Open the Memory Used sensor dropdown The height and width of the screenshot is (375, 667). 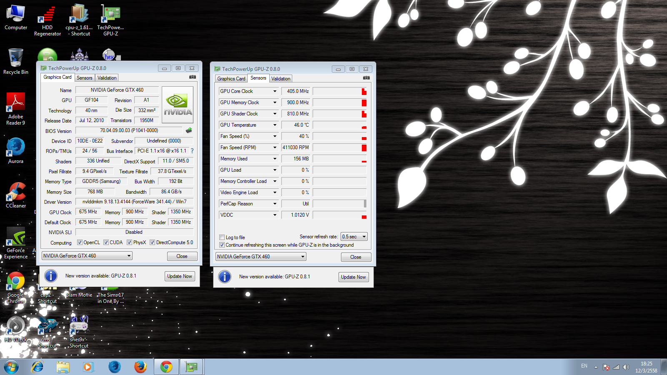click(275, 159)
